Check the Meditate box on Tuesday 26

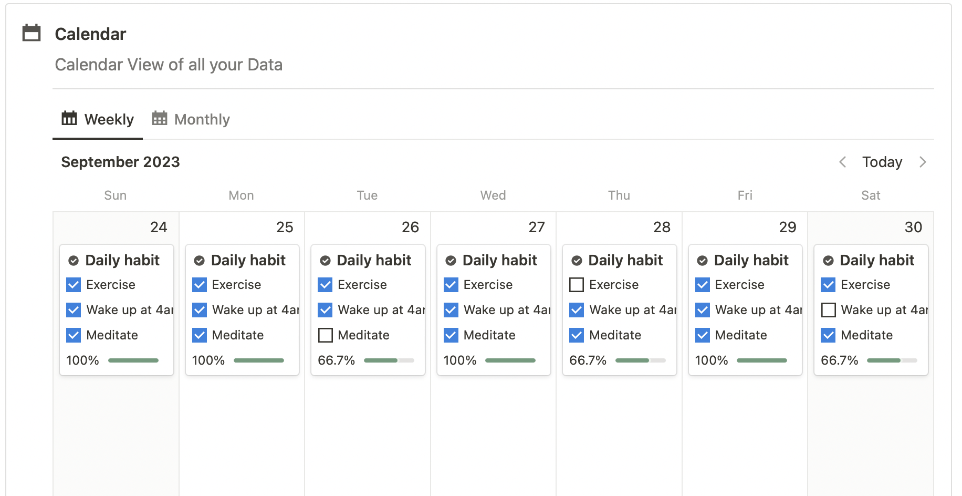(x=326, y=335)
